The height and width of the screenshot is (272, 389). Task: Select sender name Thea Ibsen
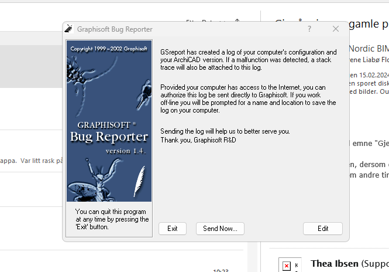335,264
